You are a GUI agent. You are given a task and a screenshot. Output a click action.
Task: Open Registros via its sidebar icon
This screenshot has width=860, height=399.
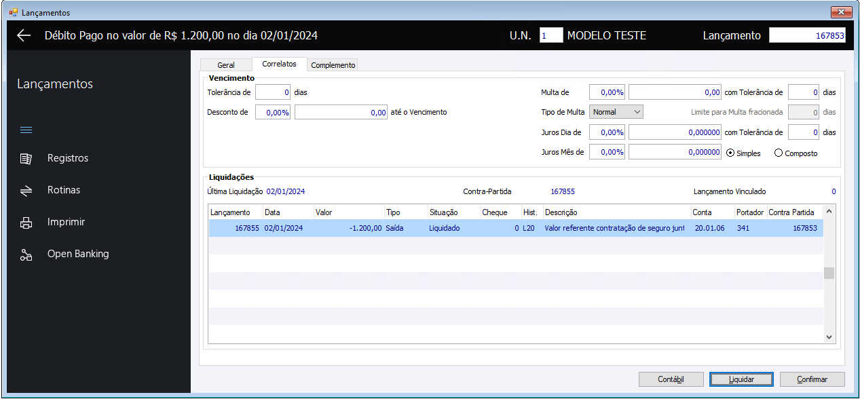point(26,158)
